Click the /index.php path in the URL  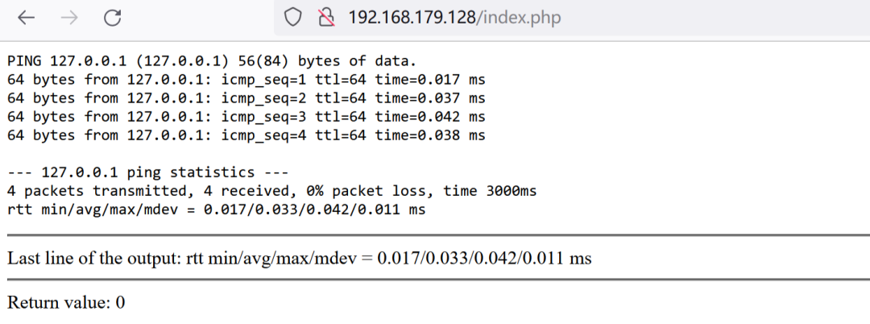(520, 18)
